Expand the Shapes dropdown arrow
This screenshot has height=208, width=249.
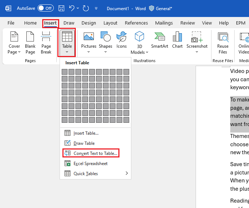point(106,52)
